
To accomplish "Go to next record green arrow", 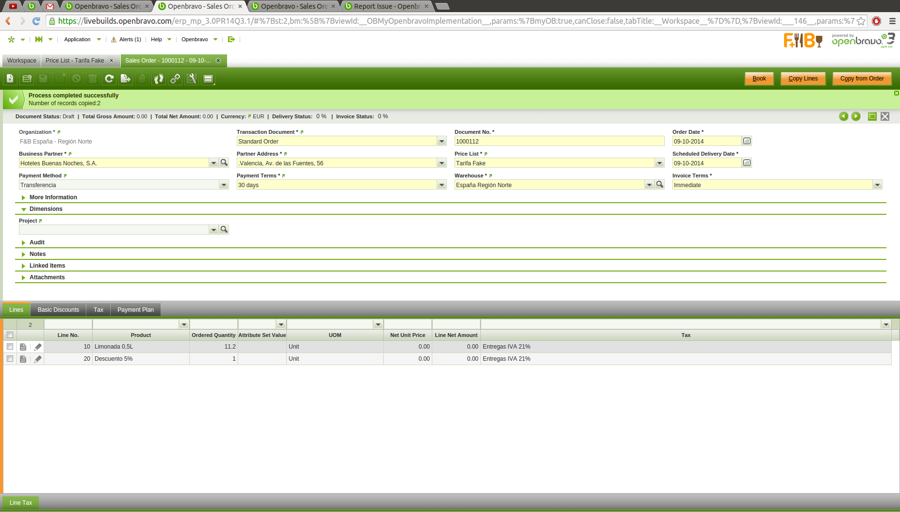I will click(856, 116).
